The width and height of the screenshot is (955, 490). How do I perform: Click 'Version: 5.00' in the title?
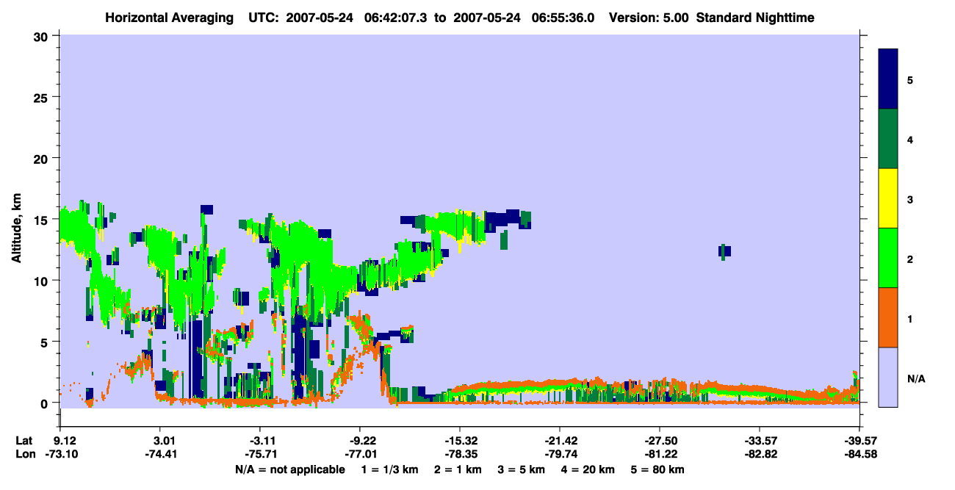click(649, 18)
